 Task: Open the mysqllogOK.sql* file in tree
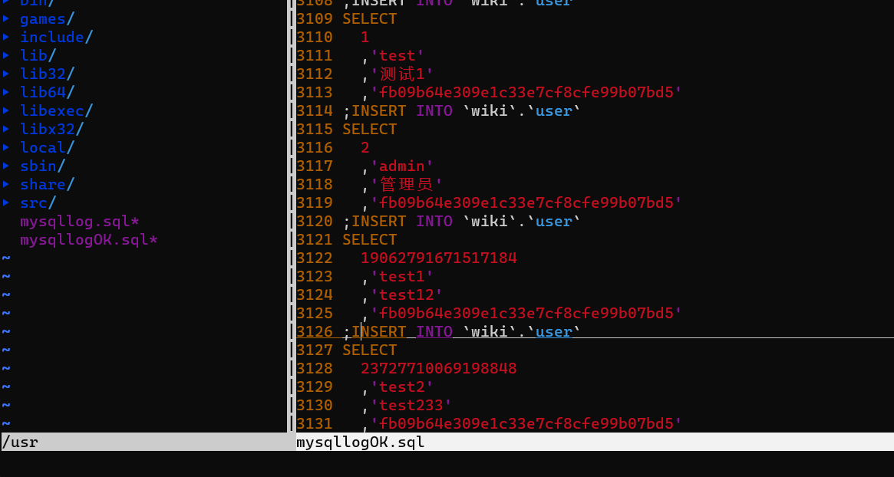pos(89,240)
